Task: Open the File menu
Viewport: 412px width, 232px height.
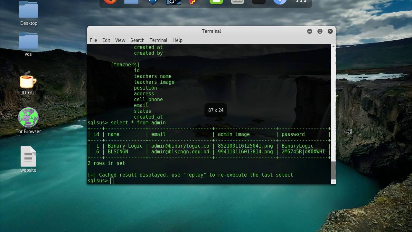Action: [93, 40]
